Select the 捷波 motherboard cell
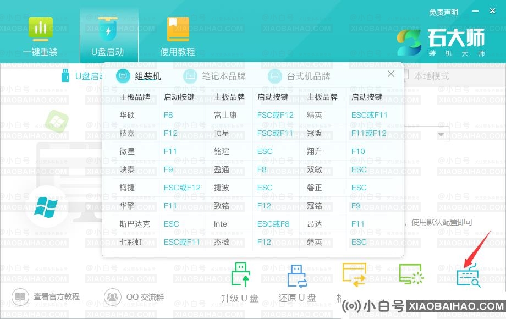Image resolution: width=506 pixels, height=319 pixels. point(221,188)
